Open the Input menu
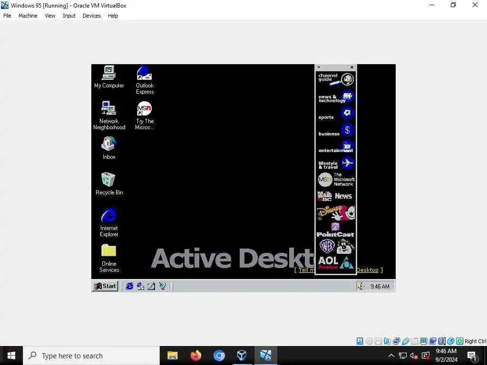 click(x=69, y=16)
